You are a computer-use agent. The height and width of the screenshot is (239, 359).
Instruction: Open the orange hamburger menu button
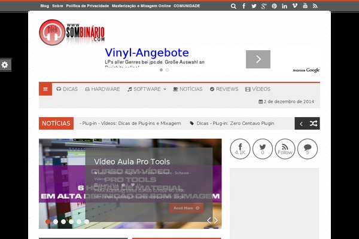tap(45, 89)
